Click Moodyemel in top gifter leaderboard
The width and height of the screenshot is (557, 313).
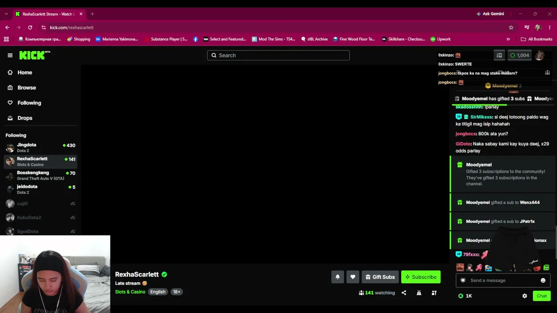(505, 86)
